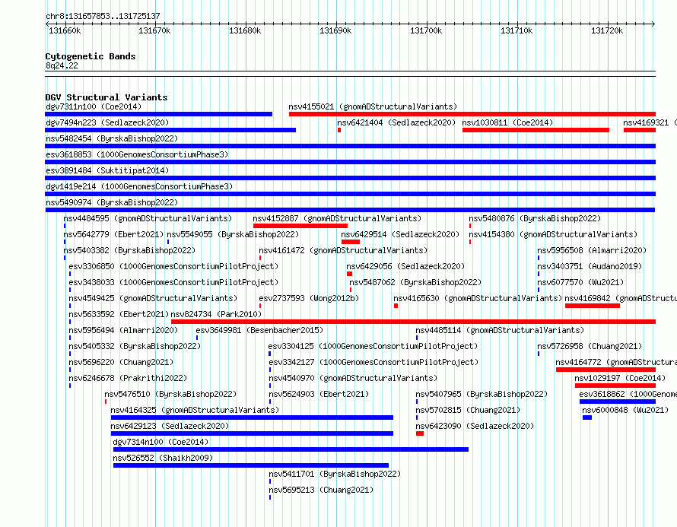
Task: Click nsv5405332 (ByrskaBishop2022) label
Action: pos(135,346)
